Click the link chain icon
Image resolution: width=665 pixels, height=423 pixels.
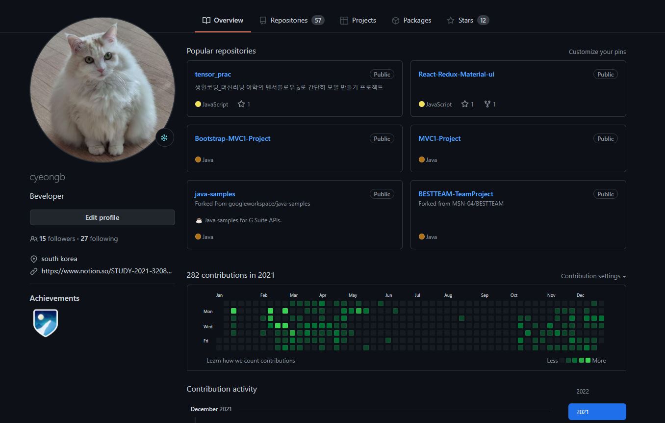click(x=34, y=271)
